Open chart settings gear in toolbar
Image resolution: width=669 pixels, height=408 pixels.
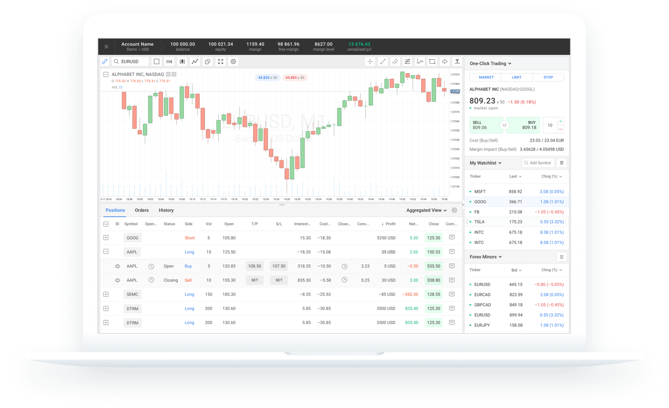tap(233, 61)
